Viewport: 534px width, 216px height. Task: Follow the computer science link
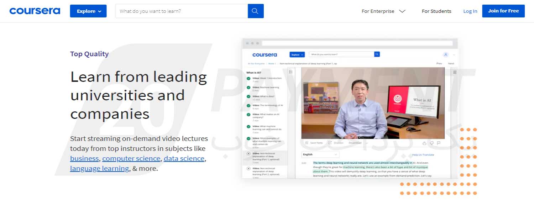click(x=131, y=159)
